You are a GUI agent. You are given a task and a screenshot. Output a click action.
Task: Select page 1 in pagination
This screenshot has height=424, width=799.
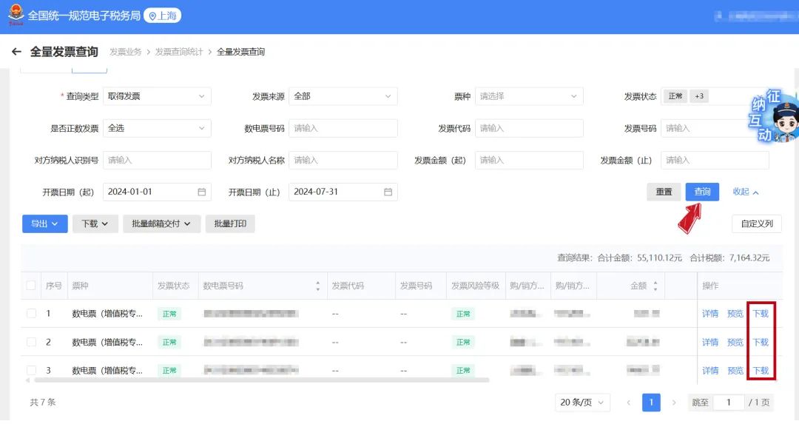651,403
